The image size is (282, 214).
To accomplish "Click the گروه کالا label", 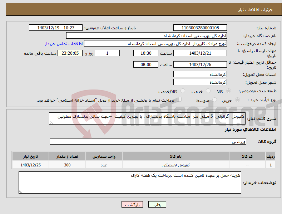I will 267,142.
